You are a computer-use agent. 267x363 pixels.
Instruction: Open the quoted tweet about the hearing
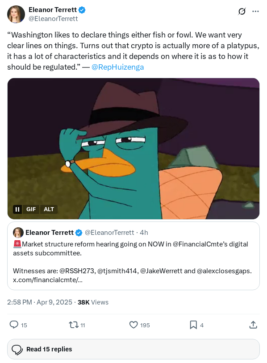point(133,255)
